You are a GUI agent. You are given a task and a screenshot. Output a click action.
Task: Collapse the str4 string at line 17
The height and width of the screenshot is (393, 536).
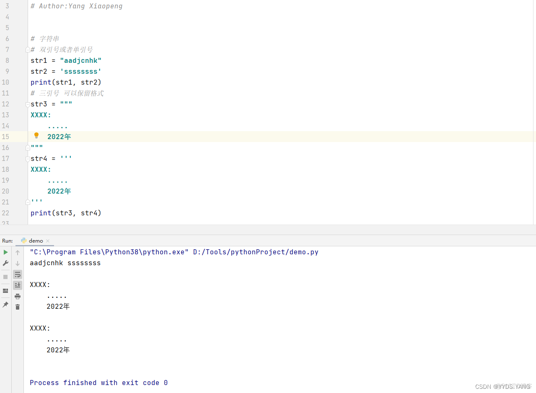click(x=28, y=158)
